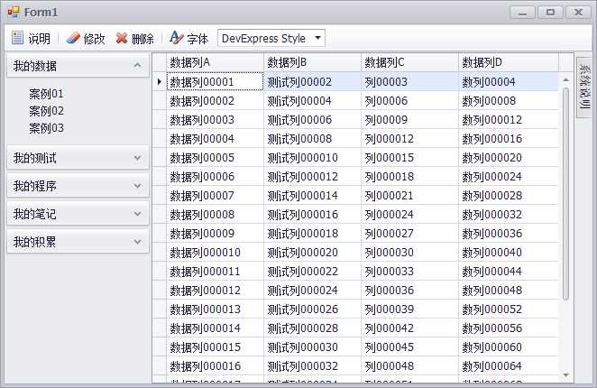
Task: Click the red X 删除 icon
Action: (122, 38)
